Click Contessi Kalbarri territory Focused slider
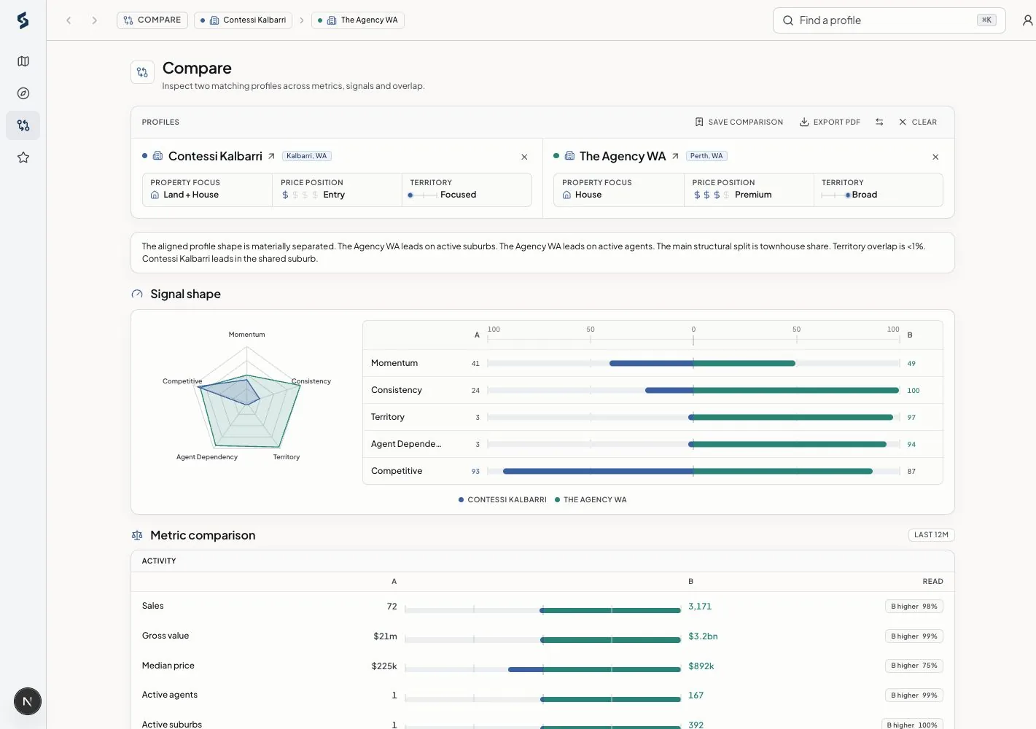This screenshot has height=729, width=1036. coord(423,195)
